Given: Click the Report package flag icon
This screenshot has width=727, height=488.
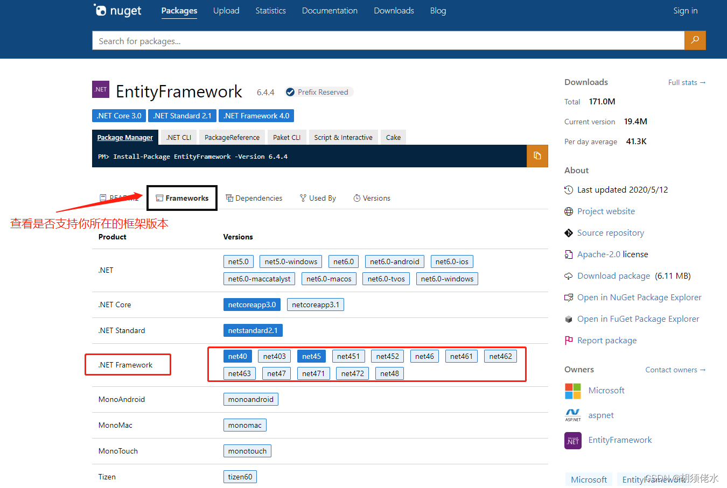Looking at the screenshot, I should [x=569, y=340].
